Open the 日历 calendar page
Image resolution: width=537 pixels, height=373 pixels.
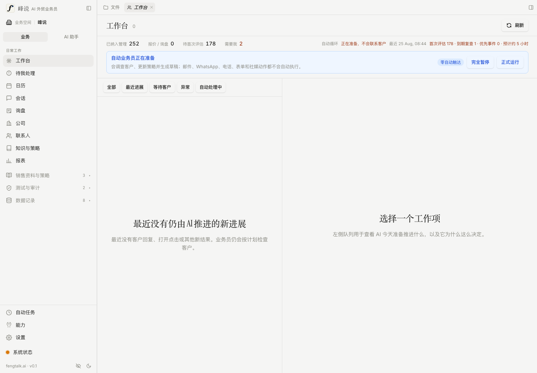tap(48, 86)
